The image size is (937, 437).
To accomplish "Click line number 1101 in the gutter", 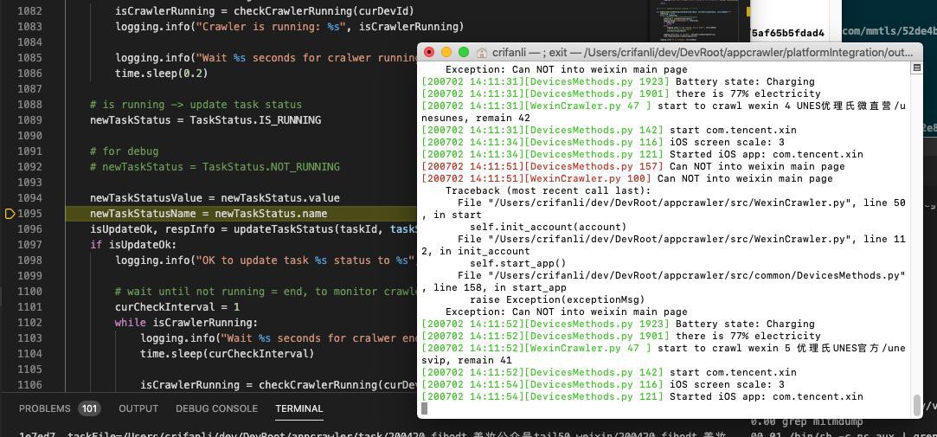I will [30, 306].
